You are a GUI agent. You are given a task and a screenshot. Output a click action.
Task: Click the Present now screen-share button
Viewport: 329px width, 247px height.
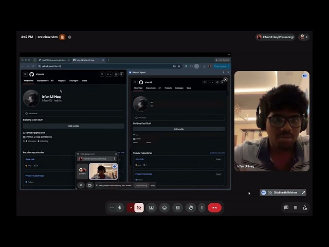[x=151, y=207]
